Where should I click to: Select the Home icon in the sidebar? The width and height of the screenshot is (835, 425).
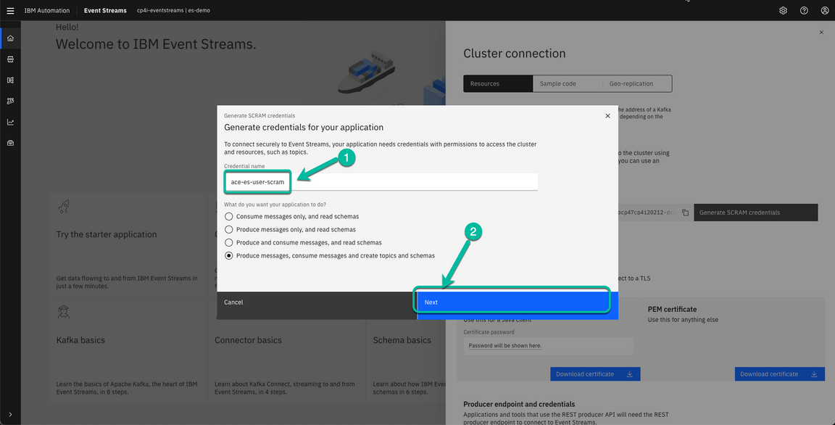click(10, 38)
